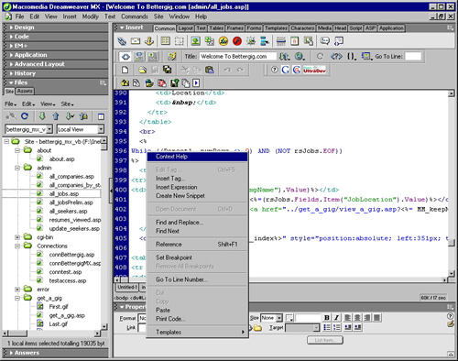458x361 pixels.
Task: Click the Open folder icon
Action: (142, 70)
